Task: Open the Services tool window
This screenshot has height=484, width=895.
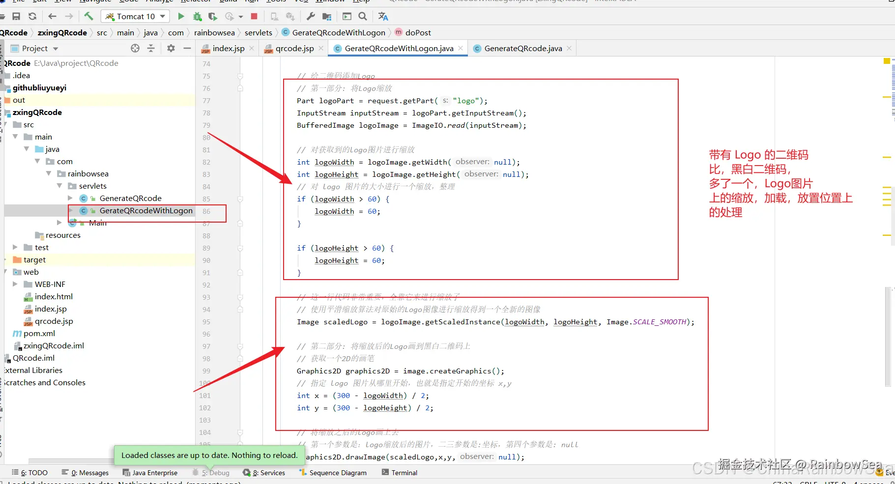Action: (264, 473)
